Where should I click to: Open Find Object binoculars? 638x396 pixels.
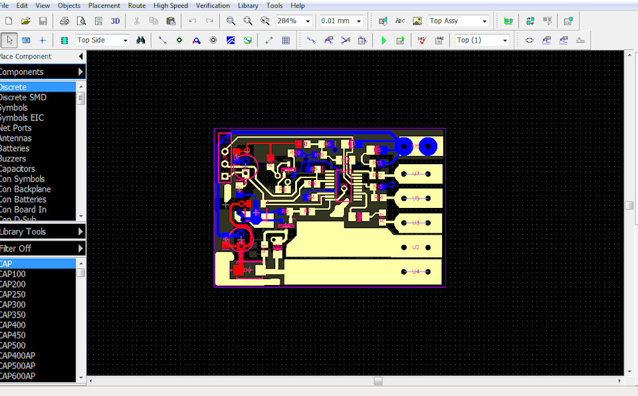point(141,41)
